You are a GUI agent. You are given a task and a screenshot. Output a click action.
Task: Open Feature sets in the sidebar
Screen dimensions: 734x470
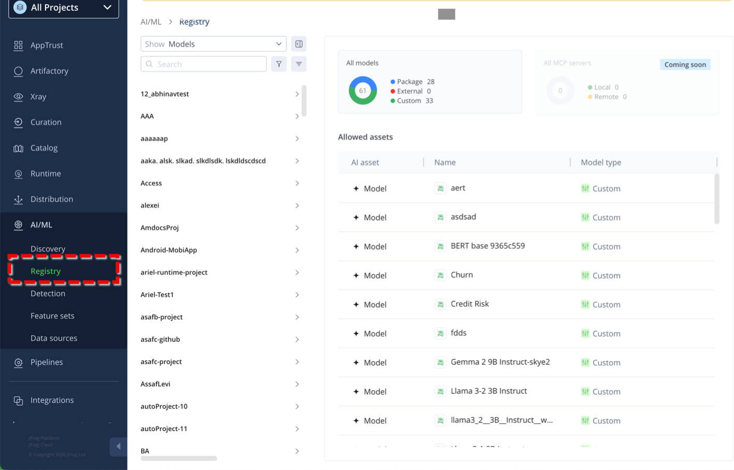click(x=52, y=316)
